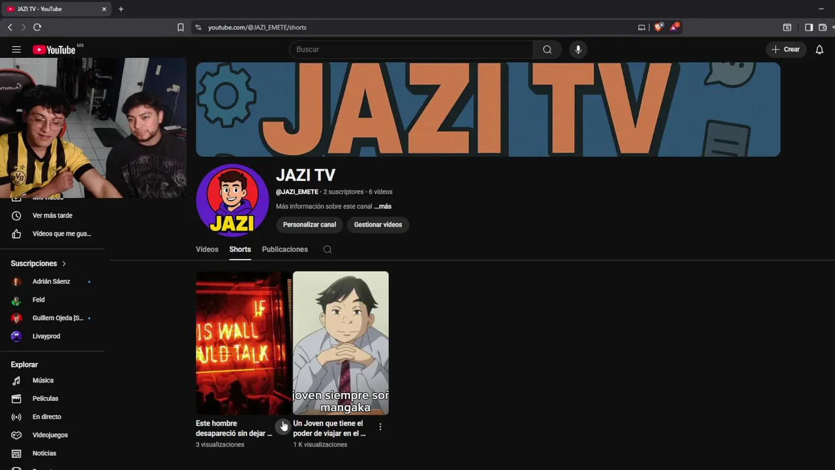Click into the Buscar search field
Screen dimensions: 835x470
[411, 50]
